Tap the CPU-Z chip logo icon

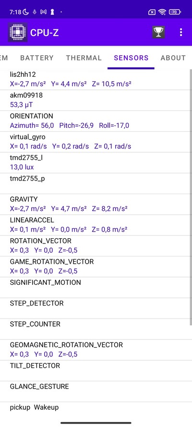[x=17, y=32]
